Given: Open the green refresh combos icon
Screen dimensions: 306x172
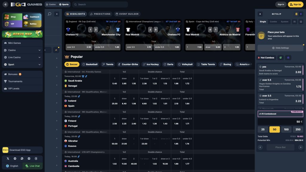Looking at the screenshot, I should pos(281,58).
